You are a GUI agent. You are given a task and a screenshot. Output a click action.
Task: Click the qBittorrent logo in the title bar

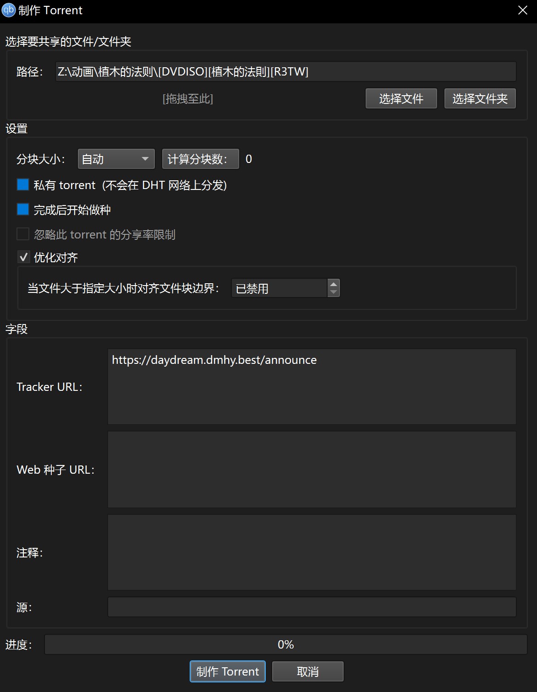pyautogui.click(x=9, y=10)
